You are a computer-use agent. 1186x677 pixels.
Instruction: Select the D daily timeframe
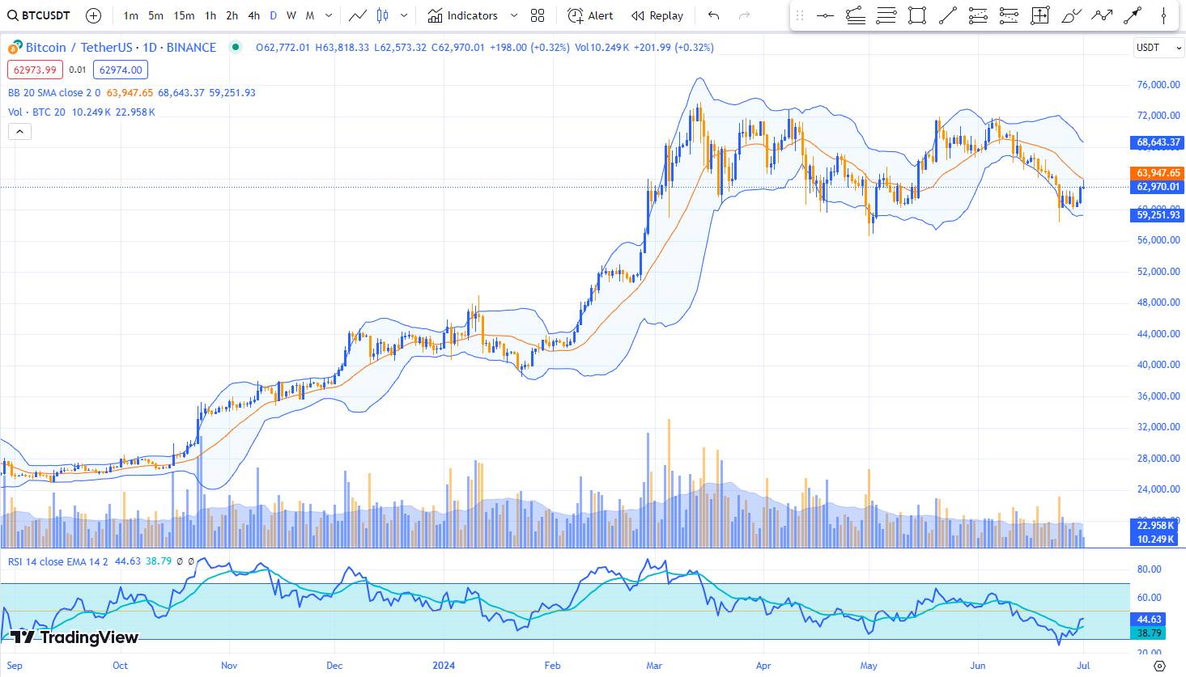274,15
